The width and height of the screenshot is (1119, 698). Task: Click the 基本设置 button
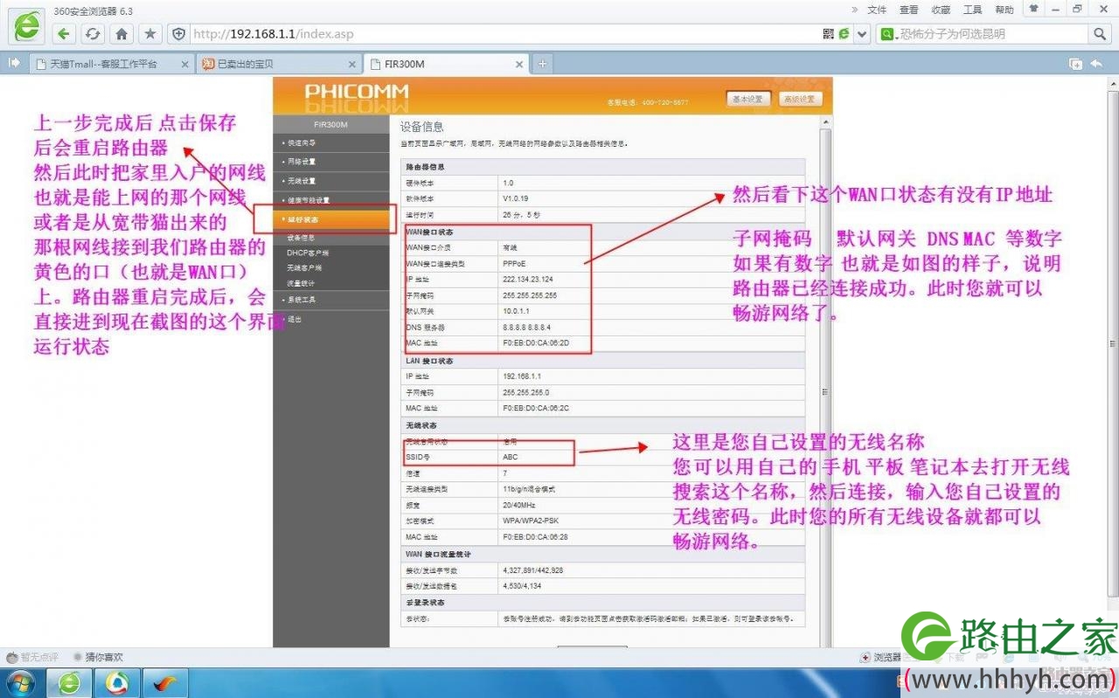click(747, 100)
